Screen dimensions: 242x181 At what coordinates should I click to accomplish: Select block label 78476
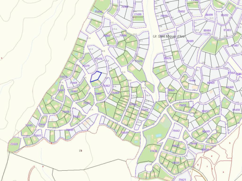pyautogui.click(x=167, y=58)
